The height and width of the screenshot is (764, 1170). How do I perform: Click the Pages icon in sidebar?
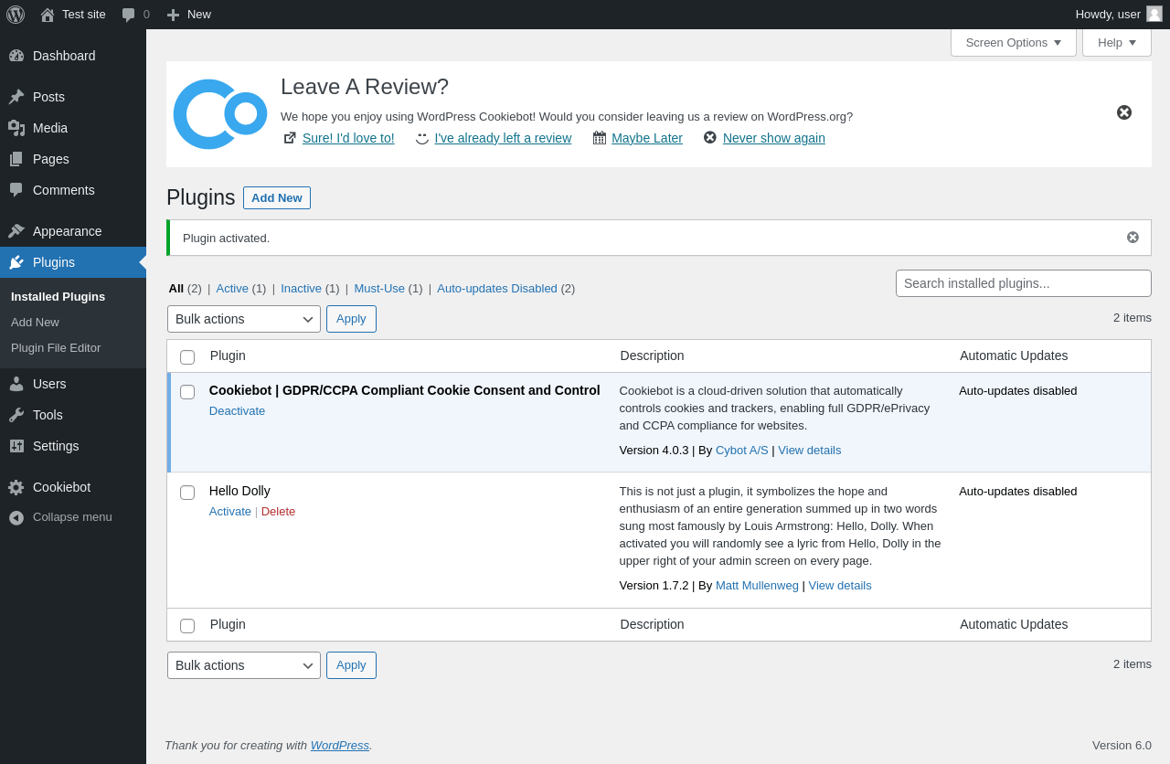point(16,159)
